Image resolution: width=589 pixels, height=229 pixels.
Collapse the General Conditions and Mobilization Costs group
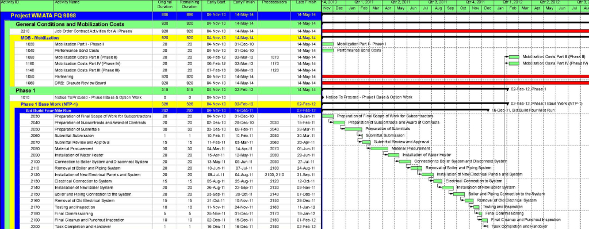tap(163, 24)
